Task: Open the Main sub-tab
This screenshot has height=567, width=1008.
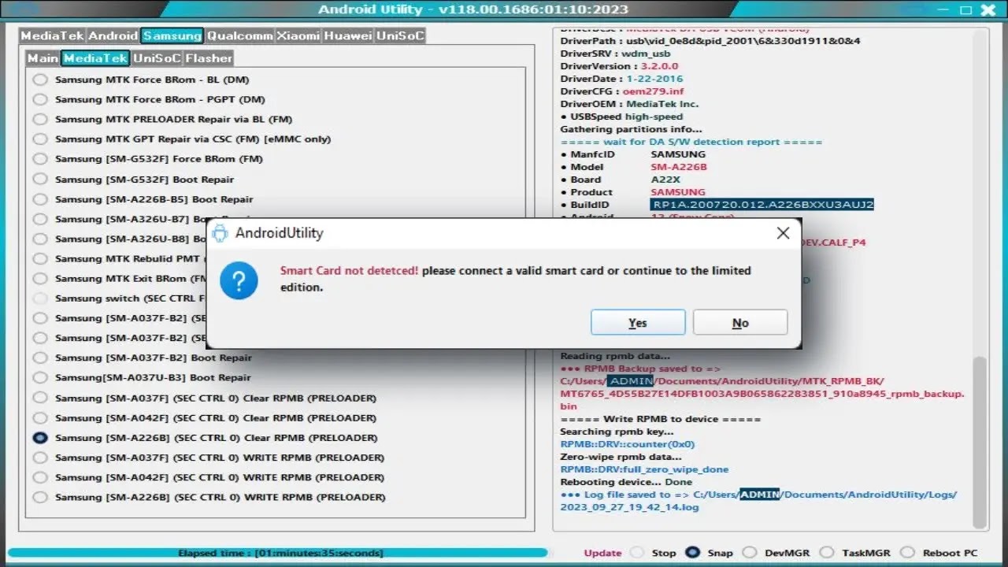Action: (43, 58)
